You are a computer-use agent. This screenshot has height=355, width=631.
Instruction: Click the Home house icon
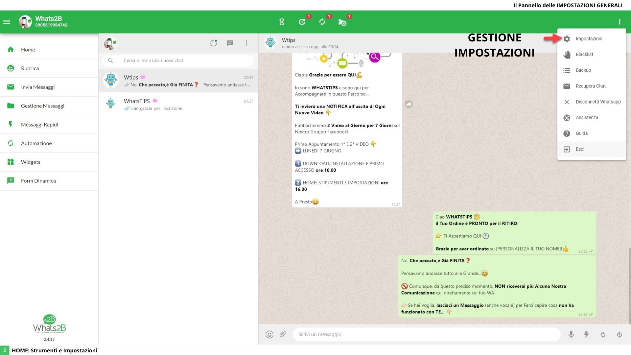tap(11, 50)
